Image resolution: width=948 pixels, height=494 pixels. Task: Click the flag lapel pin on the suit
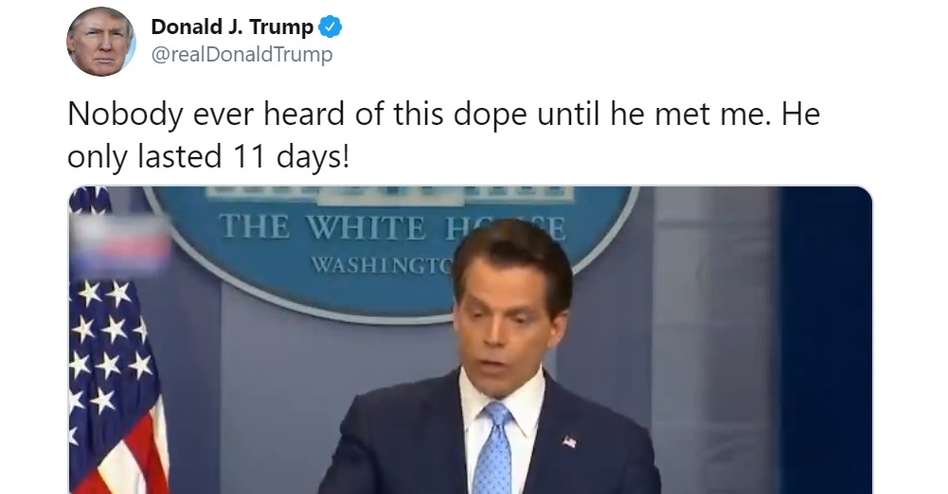click(569, 441)
